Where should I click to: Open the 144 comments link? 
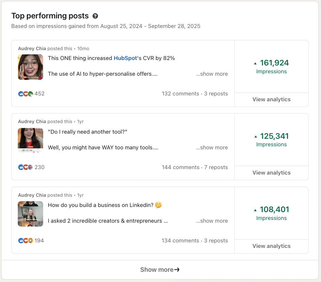tap(180, 167)
